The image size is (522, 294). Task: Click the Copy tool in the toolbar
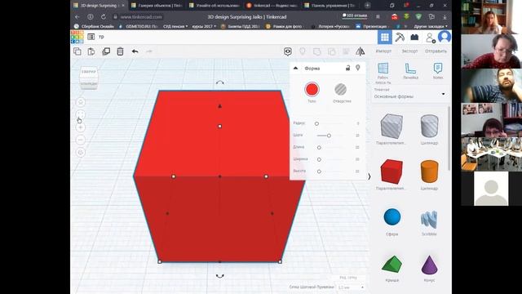pos(77,51)
